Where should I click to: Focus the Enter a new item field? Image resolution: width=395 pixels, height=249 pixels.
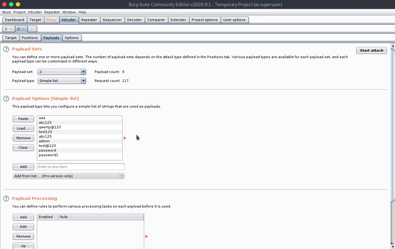point(80,167)
